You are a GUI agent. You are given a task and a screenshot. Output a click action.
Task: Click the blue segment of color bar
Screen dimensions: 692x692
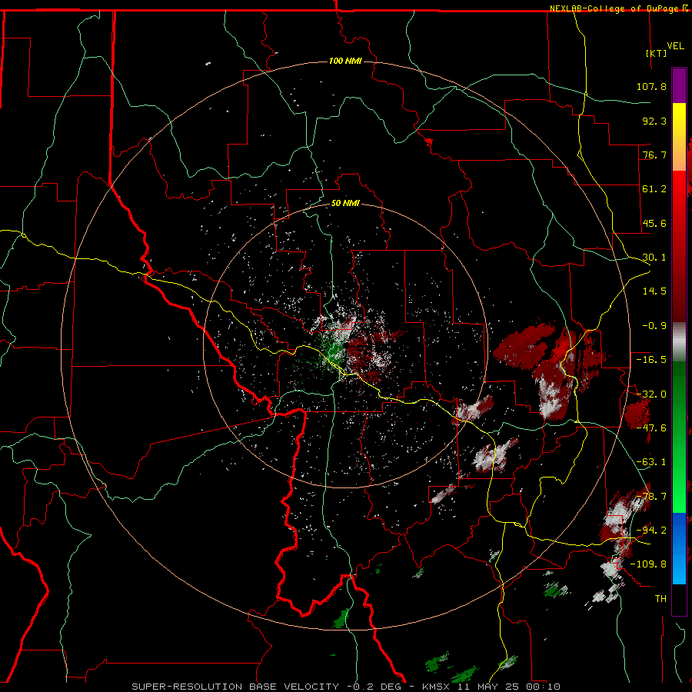(679, 548)
